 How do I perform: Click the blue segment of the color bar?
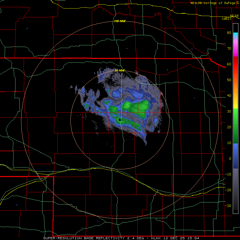(x=235, y=156)
